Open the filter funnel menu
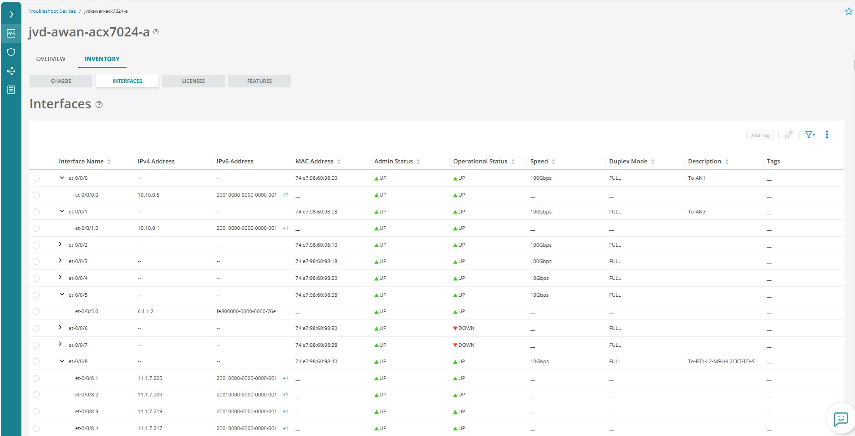 tap(809, 135)
